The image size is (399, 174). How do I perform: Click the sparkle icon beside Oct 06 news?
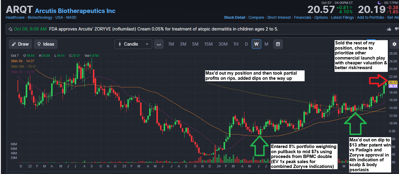10,29
